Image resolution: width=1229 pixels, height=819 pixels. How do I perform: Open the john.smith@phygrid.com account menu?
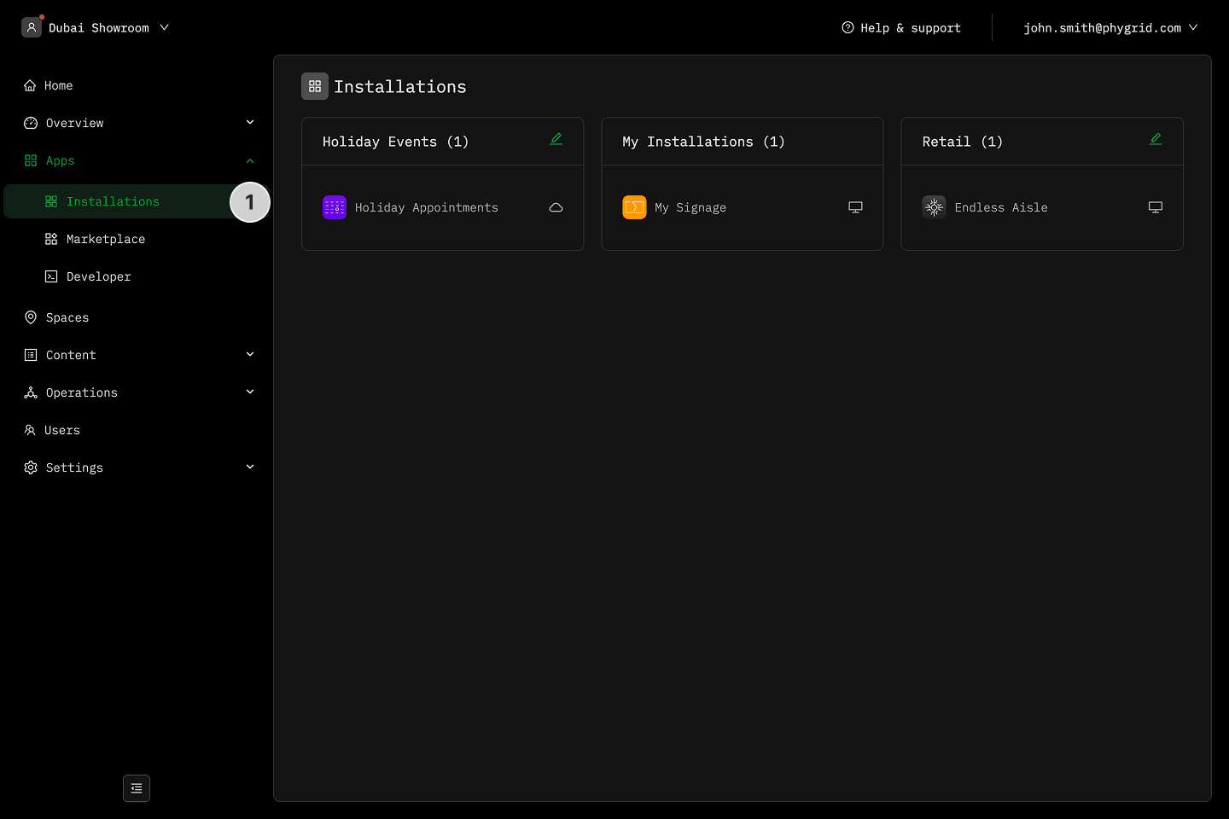click(1110, 27)
